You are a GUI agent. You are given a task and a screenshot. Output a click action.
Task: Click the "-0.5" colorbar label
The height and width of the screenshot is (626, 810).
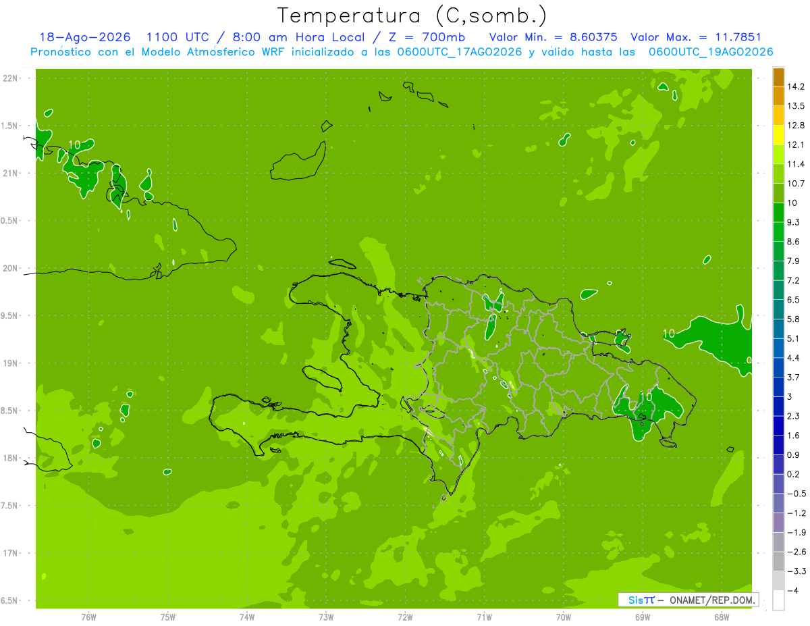tap(796, 494)
